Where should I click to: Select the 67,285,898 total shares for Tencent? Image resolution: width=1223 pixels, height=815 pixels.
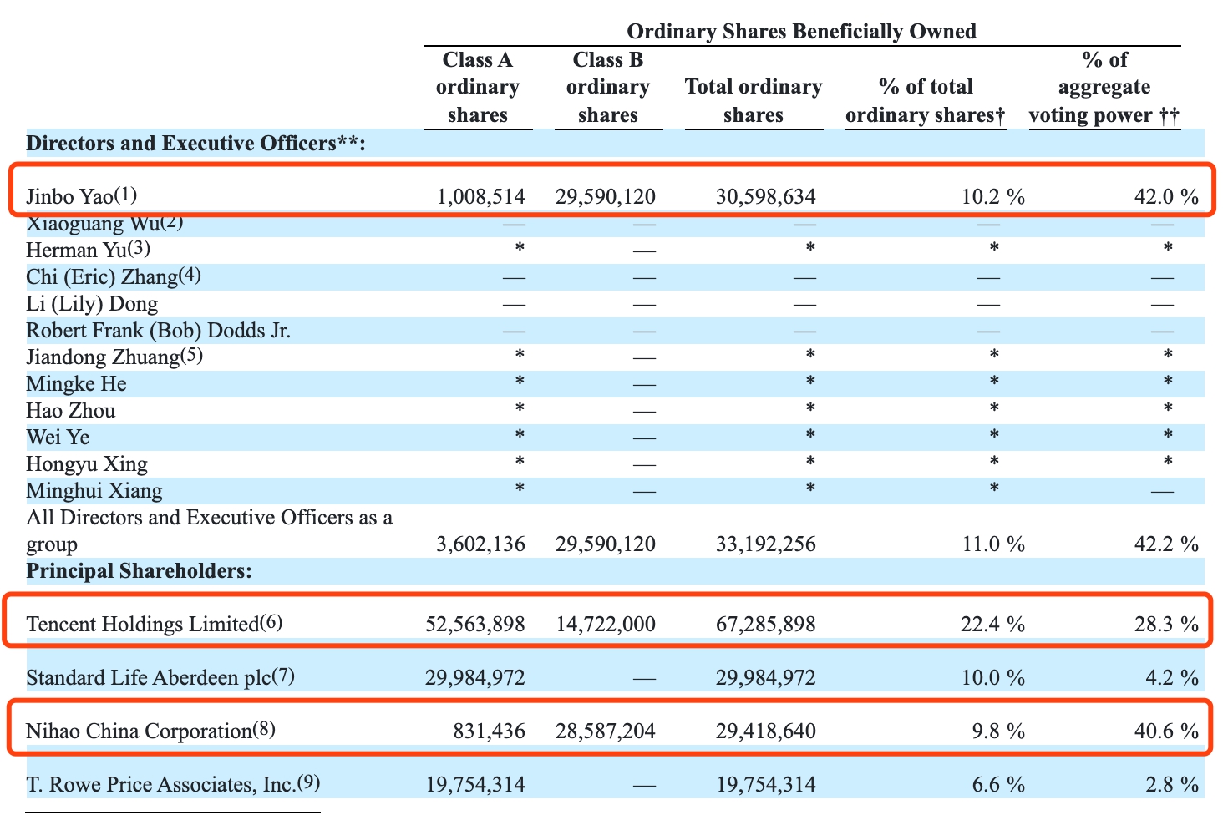(765, 625)
